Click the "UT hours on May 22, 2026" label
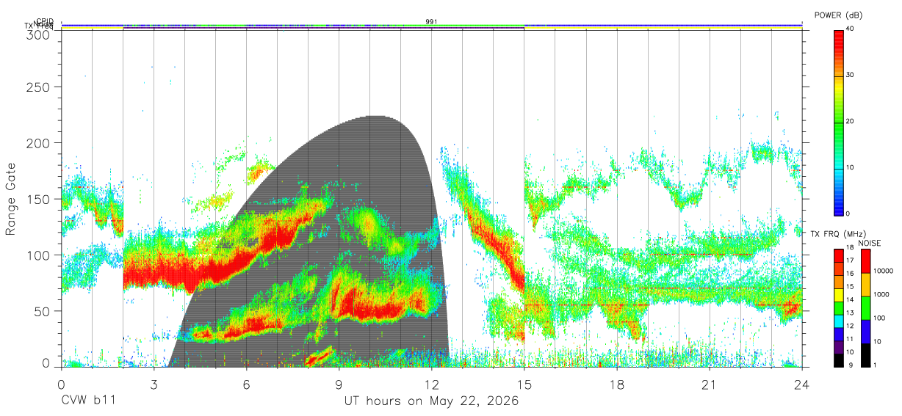The width and height of the screenshot is (902, 416). click(x=431, y=401)
